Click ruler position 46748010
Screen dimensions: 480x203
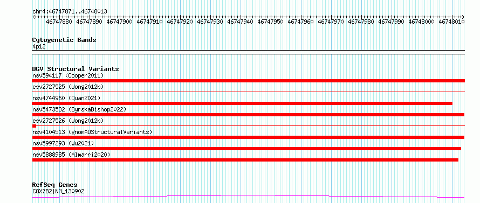pyautogui.click(x=451, y=22)
